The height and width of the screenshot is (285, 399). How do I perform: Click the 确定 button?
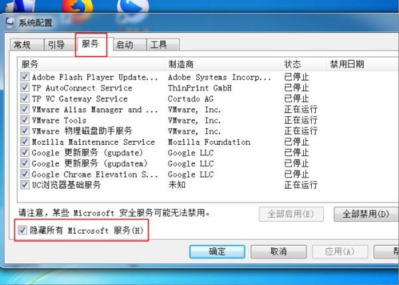(x=217, y=251)
